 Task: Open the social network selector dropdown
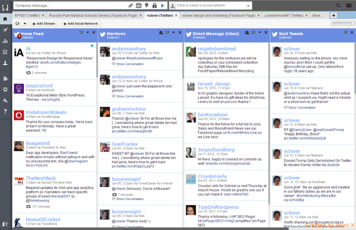[x=248, y=6]
